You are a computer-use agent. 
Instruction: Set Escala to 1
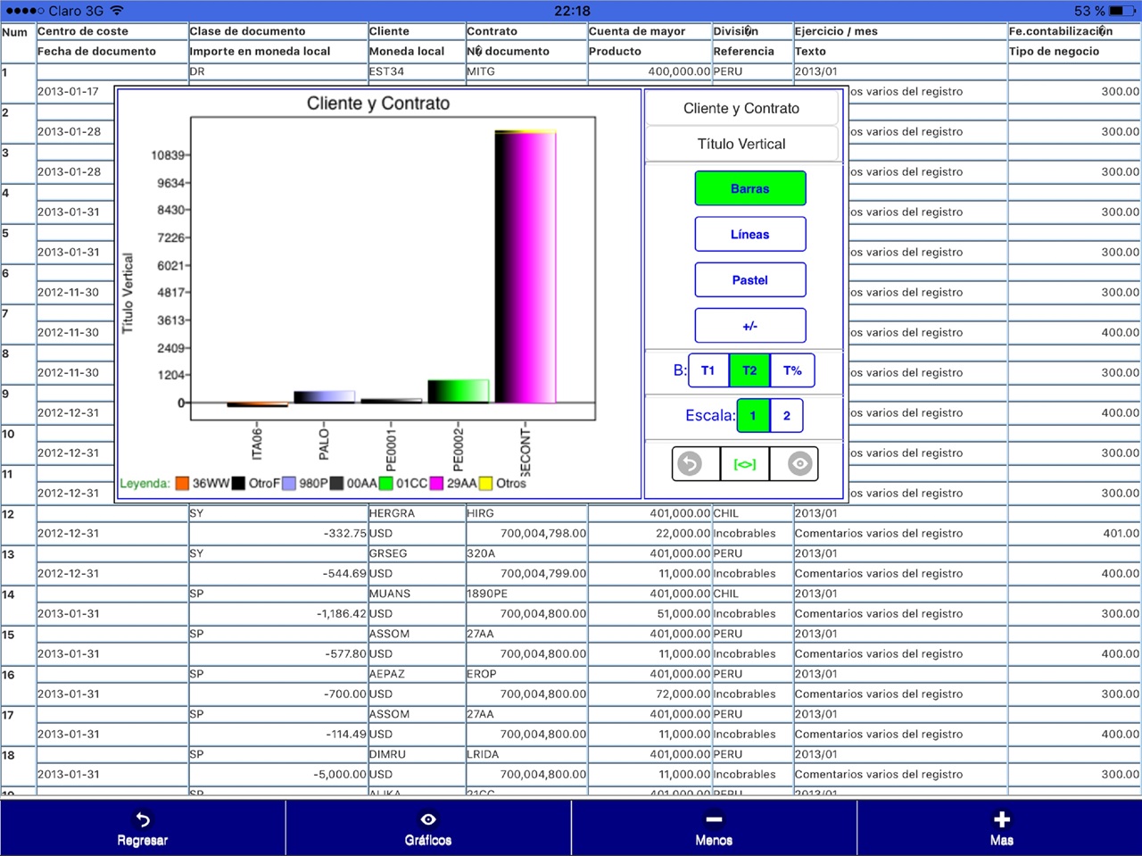pos(753,415)
